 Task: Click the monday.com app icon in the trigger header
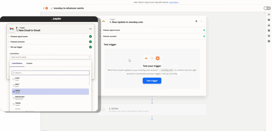pos(104,21)
